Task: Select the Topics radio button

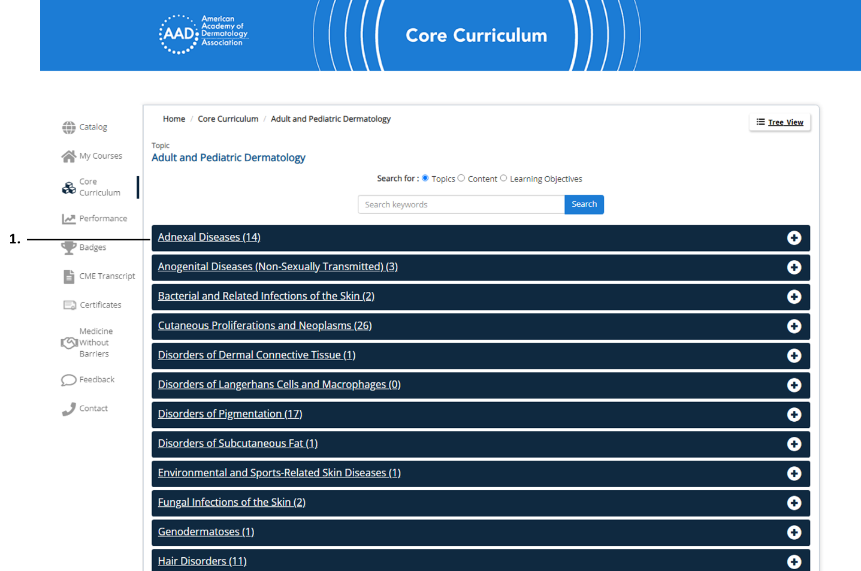Action: click(x=425, y=178)
